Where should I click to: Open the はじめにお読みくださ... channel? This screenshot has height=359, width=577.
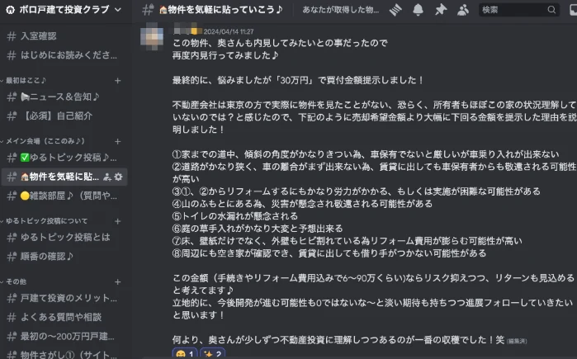tap(64, 55)
